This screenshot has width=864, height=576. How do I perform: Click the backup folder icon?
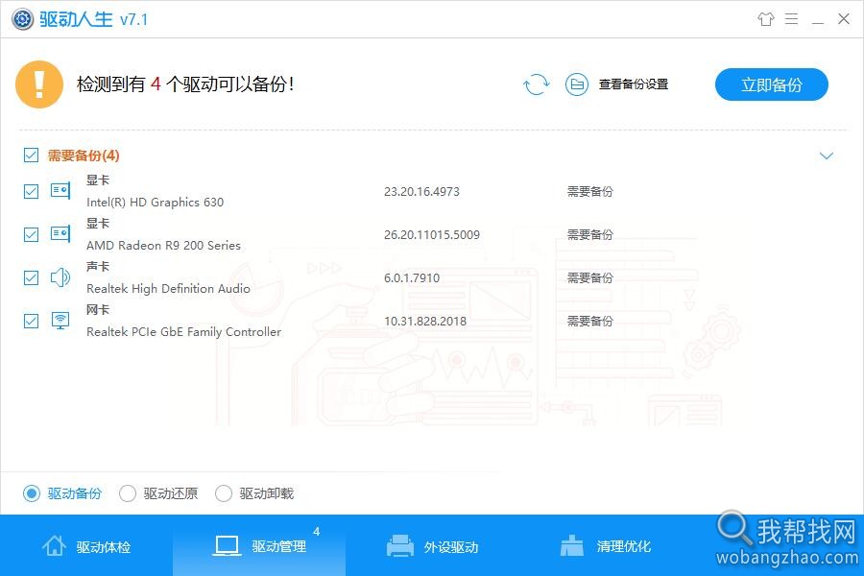[577, 84]
